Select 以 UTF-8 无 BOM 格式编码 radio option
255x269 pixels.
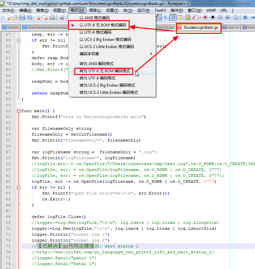tap(103, 25)
